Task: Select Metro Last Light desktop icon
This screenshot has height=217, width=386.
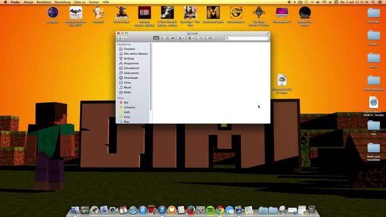Action: tap(213, 13)
